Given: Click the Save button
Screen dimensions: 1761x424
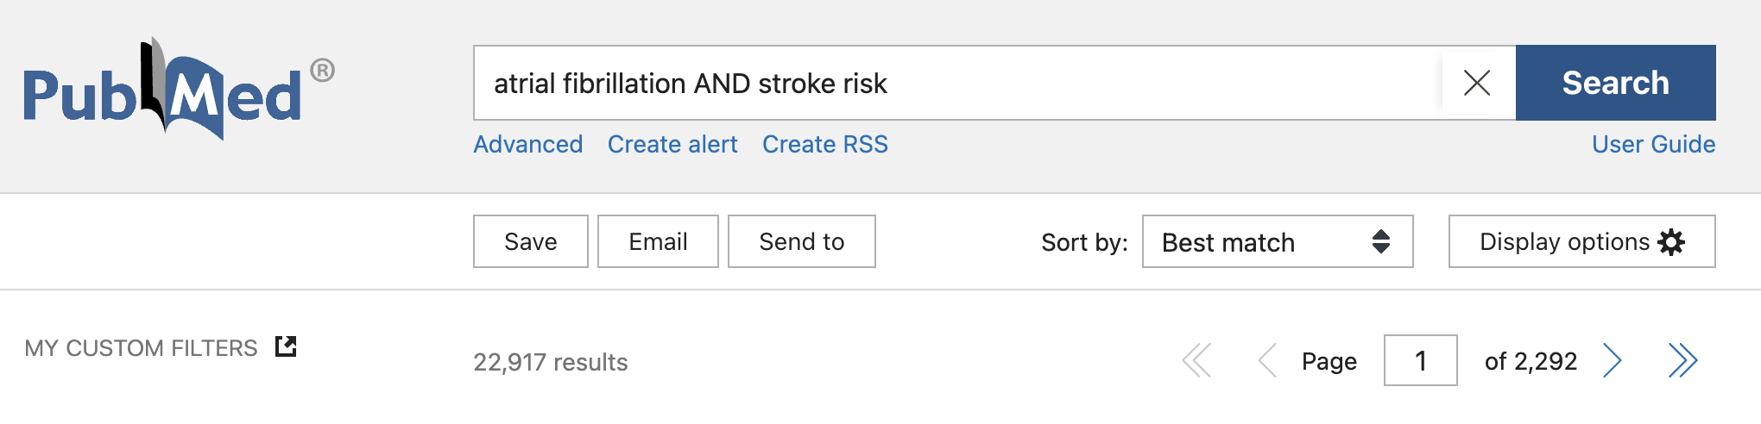Looking at the screenshot, I should click(530, 241).
